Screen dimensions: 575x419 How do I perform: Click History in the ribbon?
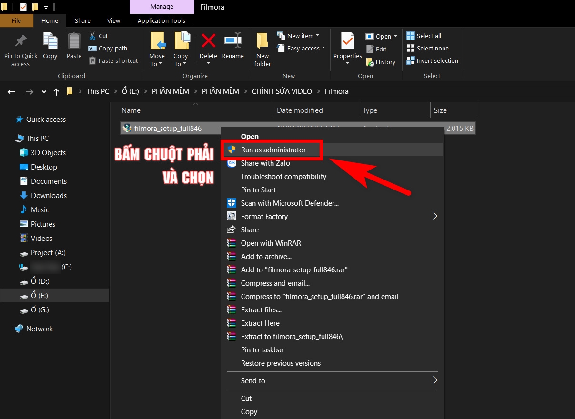point(381,62)
